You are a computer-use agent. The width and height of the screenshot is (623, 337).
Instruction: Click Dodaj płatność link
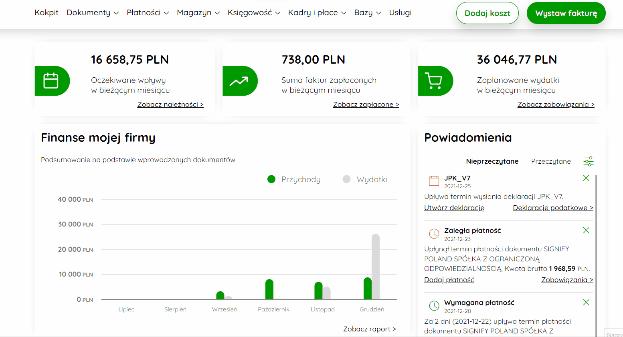click(x=449, y=280)
